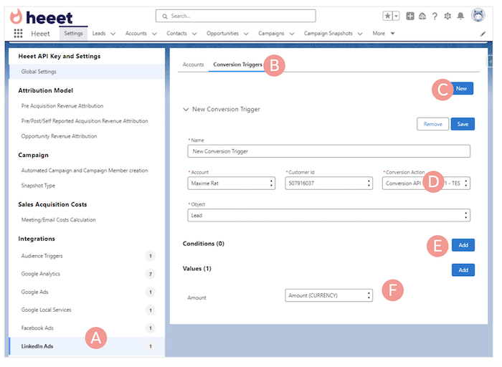Open the Help question mark icon

[435, 16]
